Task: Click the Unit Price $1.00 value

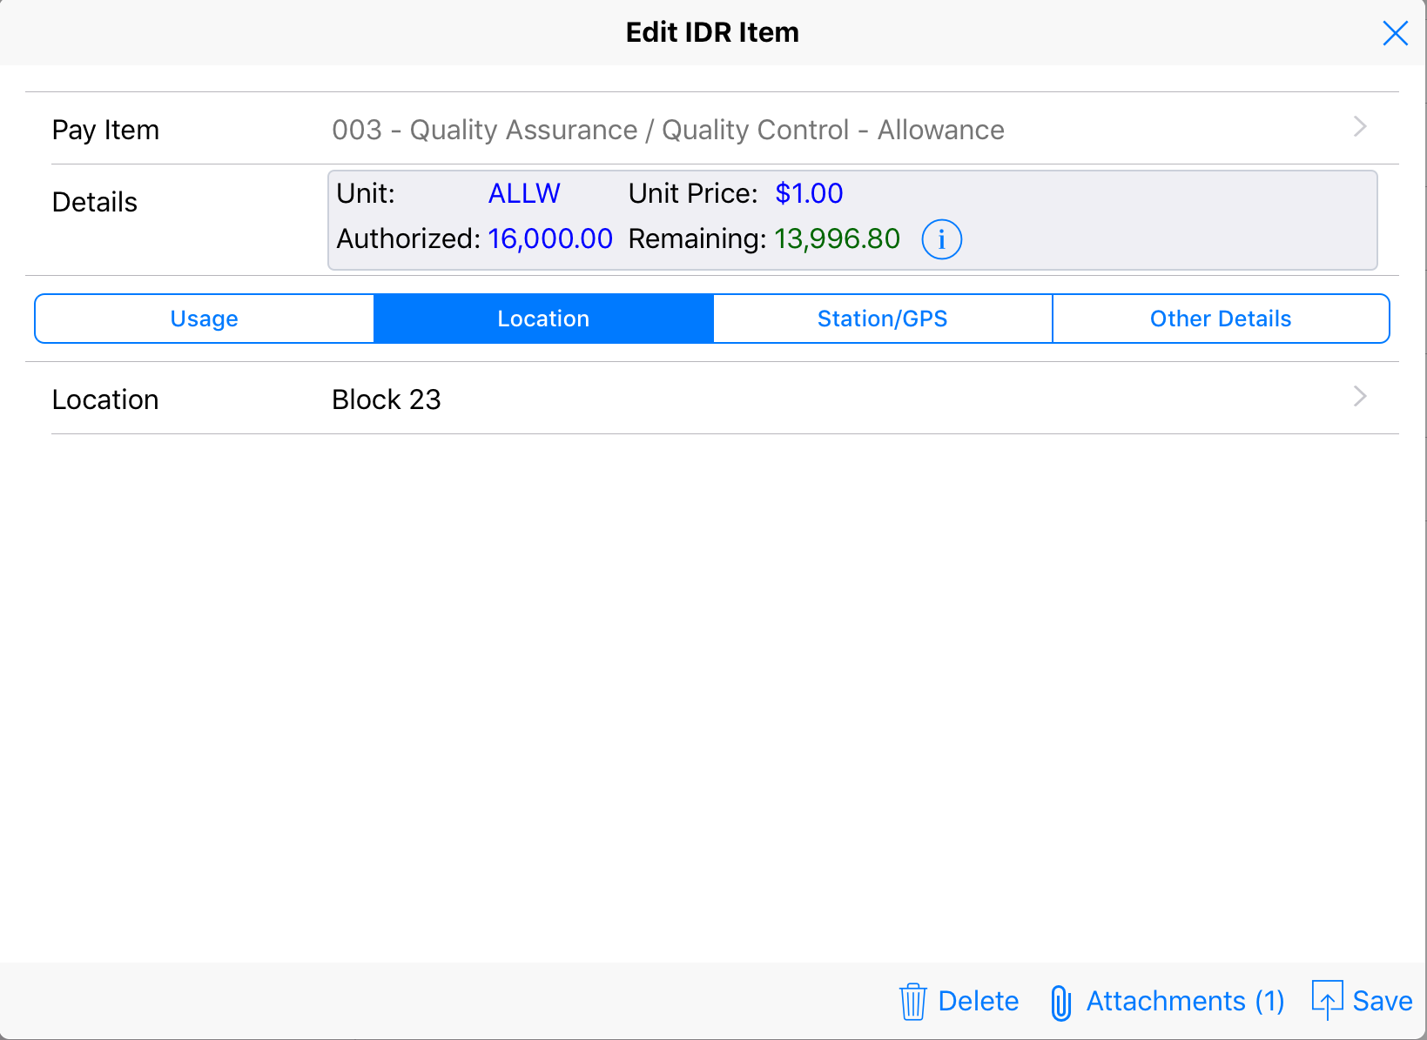Action: [809, 193]
